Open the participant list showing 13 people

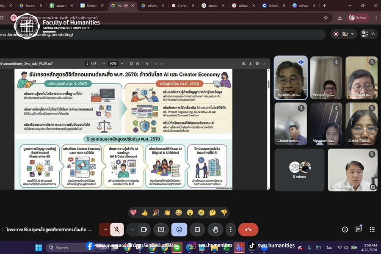pyautogui.click(x=369, y=34)
